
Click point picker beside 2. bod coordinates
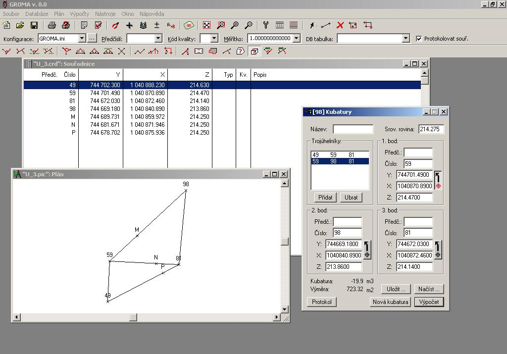tap(367, 250)
